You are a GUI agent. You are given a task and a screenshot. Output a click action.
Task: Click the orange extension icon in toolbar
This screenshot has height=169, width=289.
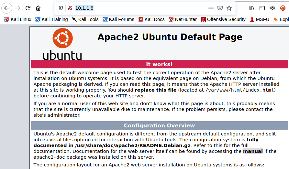[283, 8]
